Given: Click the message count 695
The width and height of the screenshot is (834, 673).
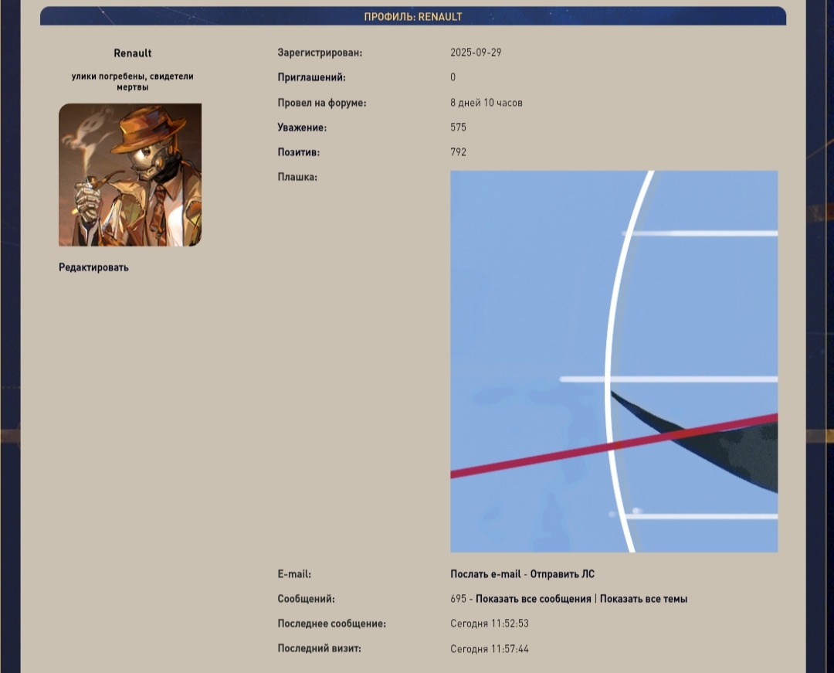Looking at the screenshot, I should [458, 599].
